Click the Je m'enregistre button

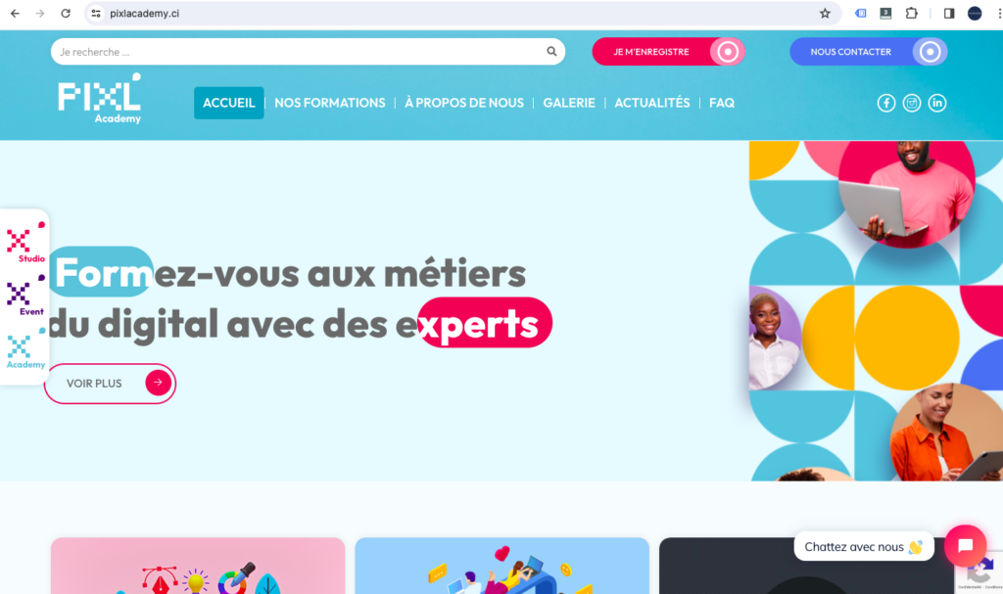click(668, 52)
